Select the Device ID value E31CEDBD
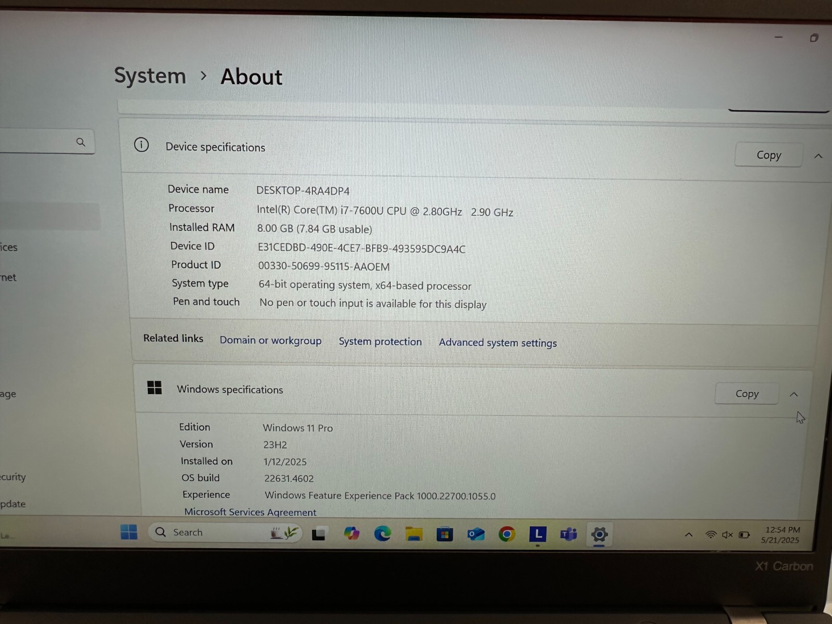The width and height of the screenshot is (832, 624). pyautogui.click(x=361, y=248)
